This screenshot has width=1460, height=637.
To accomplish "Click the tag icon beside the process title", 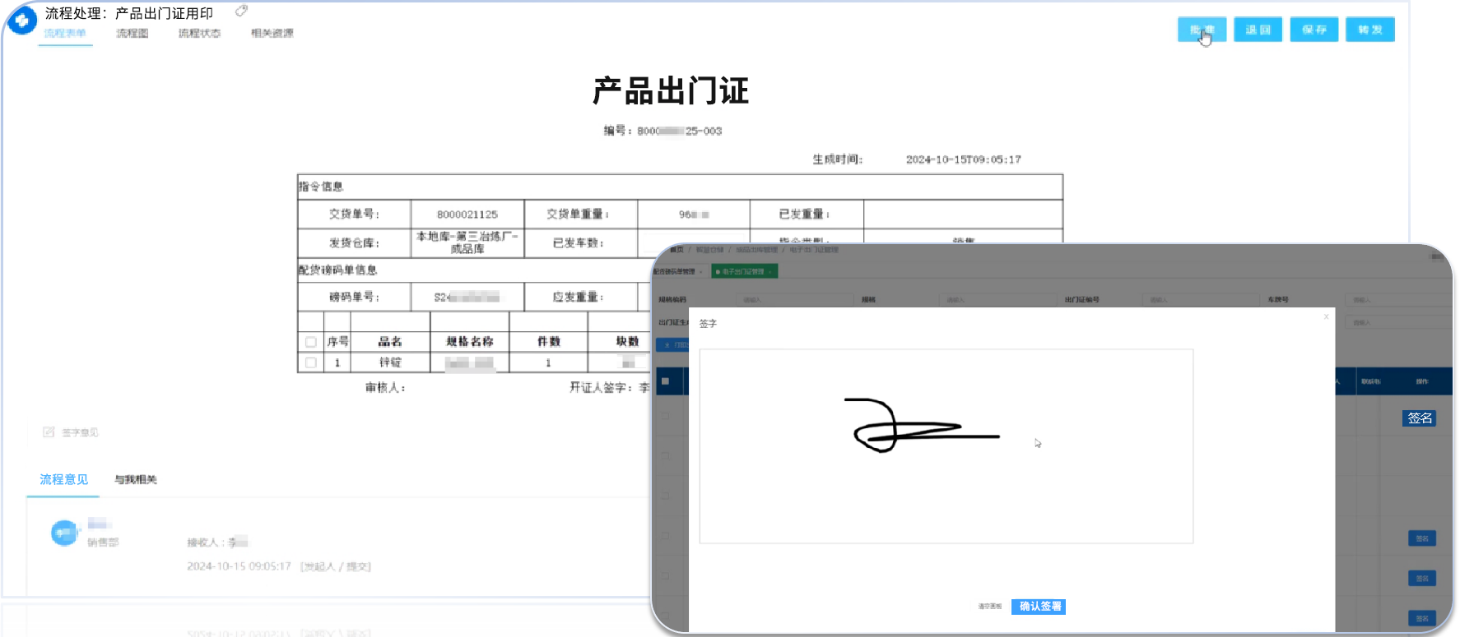I will pos(241,11).
